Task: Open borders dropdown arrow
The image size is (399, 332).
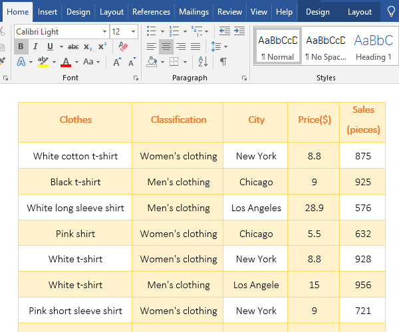Action: [185, 62]
